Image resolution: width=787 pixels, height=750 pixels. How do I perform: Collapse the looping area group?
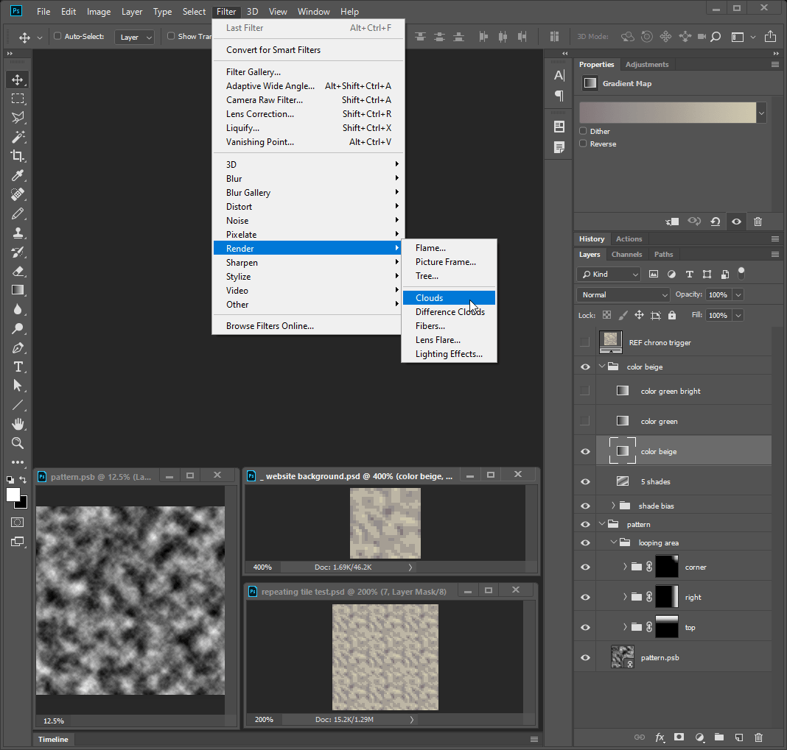coord(613,542)
